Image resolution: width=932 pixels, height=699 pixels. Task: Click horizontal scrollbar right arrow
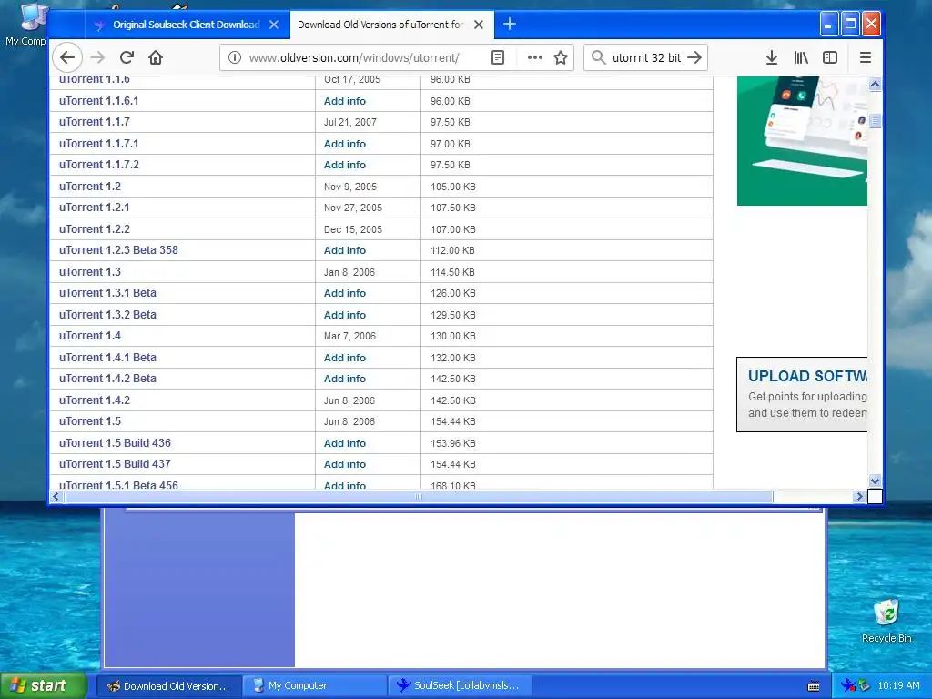[x=859, y=496]
